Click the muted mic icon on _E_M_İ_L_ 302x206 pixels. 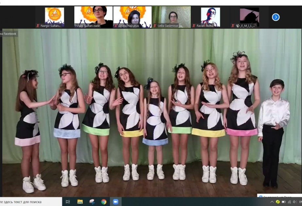[233, 26]
